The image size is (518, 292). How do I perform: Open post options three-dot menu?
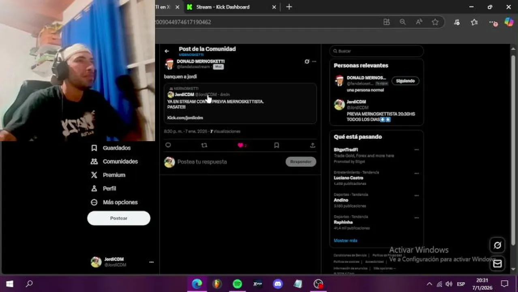(x=314, y=62)
